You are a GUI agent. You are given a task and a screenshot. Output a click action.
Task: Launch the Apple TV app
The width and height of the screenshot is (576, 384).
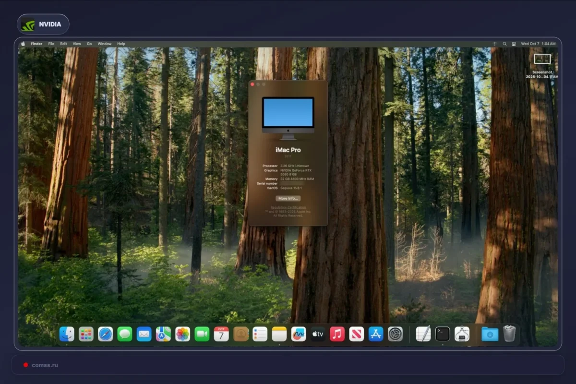[x=318, y=334]
